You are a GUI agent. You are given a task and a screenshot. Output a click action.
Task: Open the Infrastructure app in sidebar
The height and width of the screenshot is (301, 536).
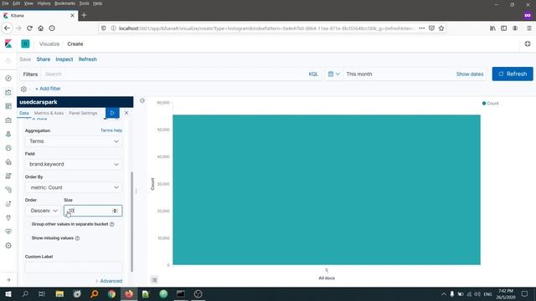pos(8,162)
